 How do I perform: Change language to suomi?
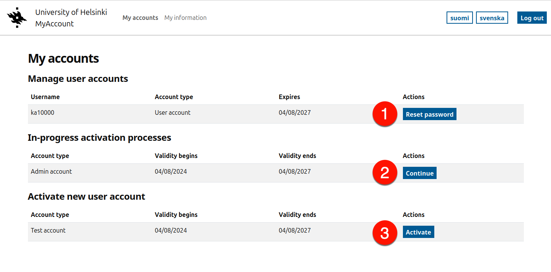[x=460, y=18]
